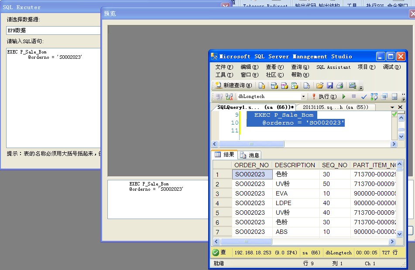Screen dimensions: 415x270
Task: Minimize the SQL Server Management Studio window
Action: pyautogui.click(x=381, y=57)
